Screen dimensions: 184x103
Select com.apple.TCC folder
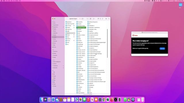click(91, 63)
